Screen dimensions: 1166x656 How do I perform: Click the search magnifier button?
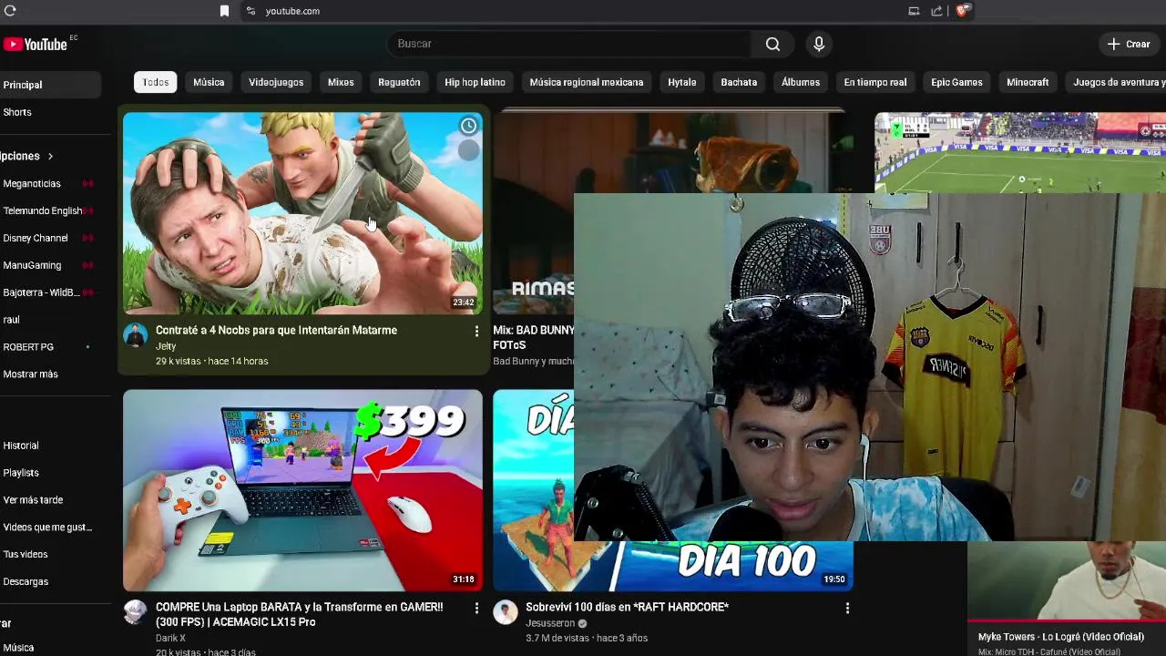click(772, 44)
